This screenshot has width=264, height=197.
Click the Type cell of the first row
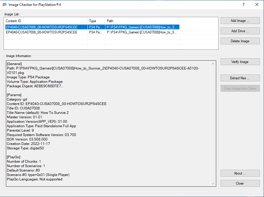[96, 27]
